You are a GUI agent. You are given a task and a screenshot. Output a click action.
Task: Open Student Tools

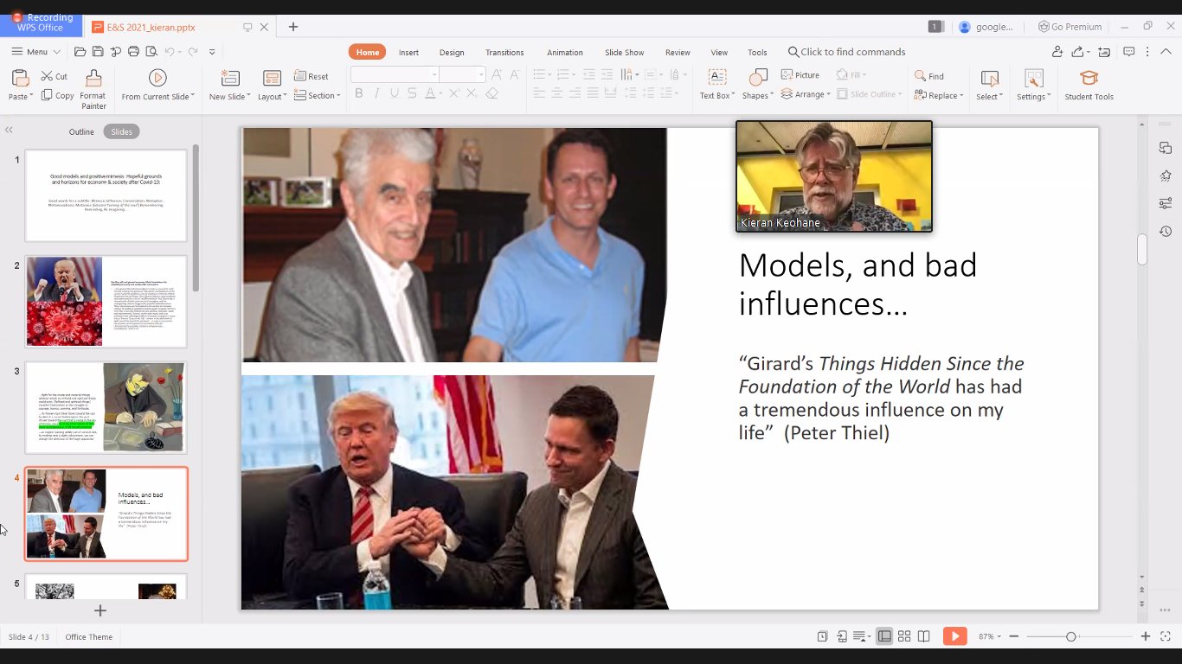coord(1089,85)
